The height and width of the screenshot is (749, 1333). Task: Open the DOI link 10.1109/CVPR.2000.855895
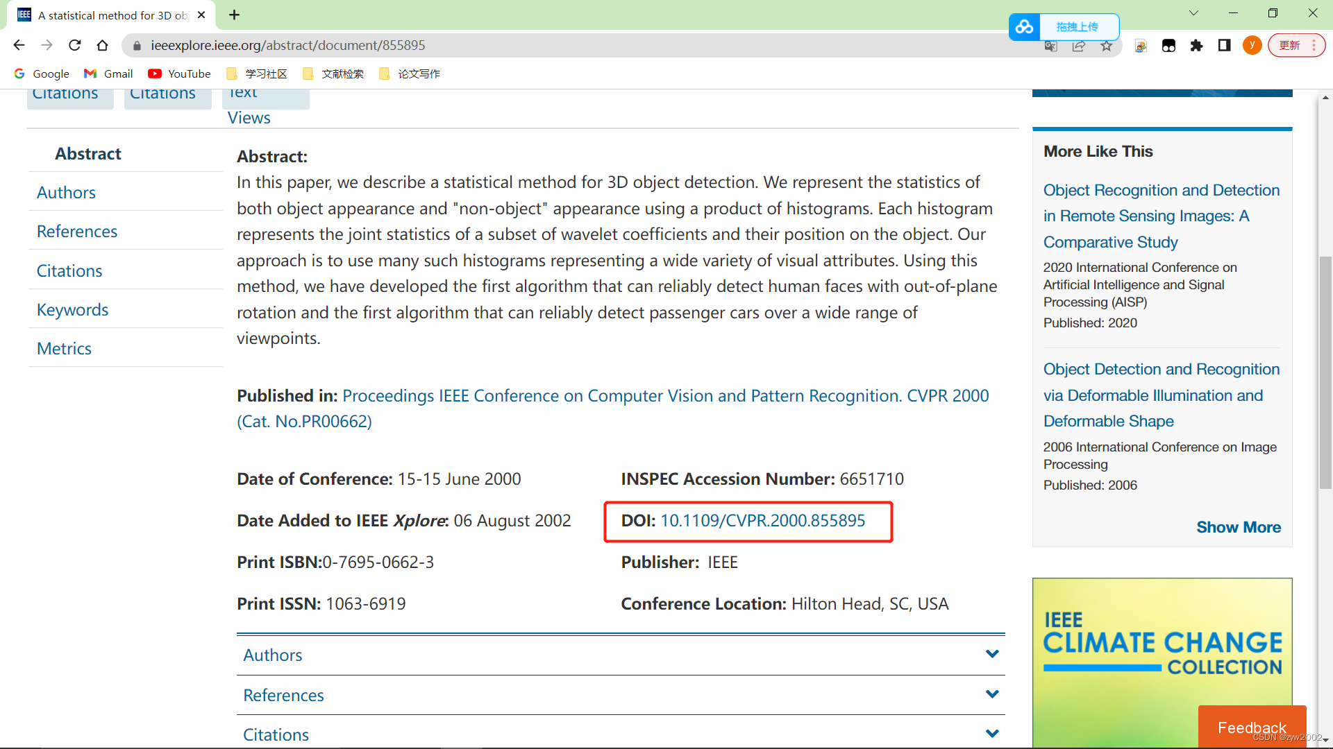click(762, 521)
